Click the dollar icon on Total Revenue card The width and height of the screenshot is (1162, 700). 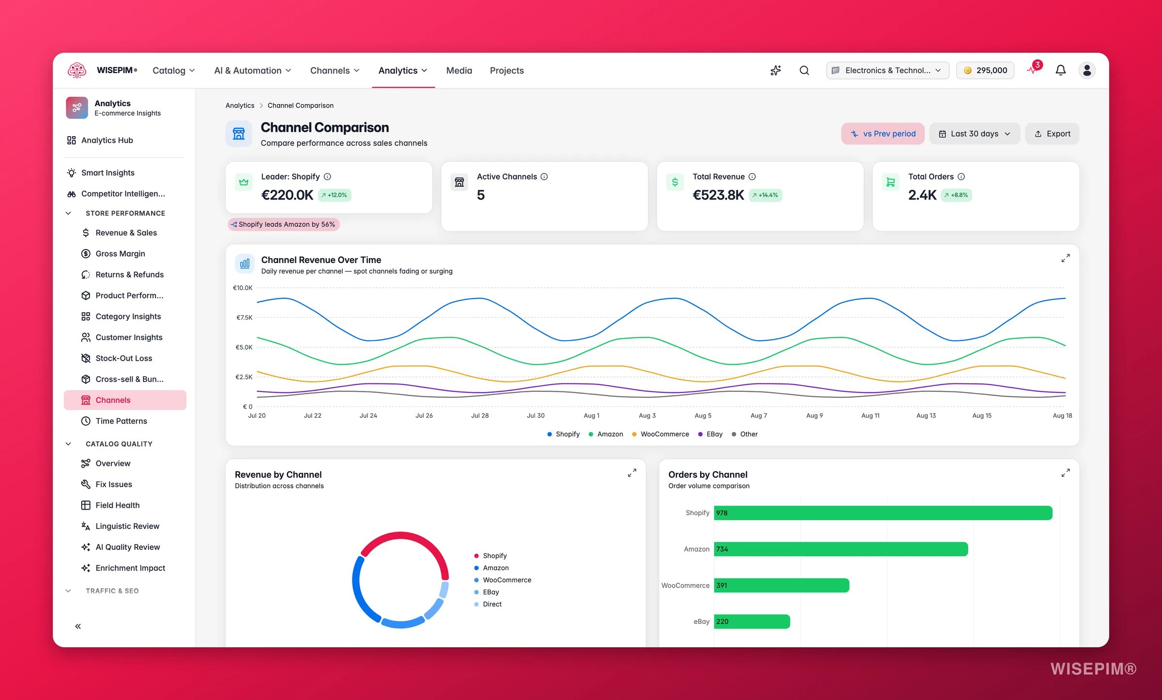pyautogui.click(x=675, y=182)
